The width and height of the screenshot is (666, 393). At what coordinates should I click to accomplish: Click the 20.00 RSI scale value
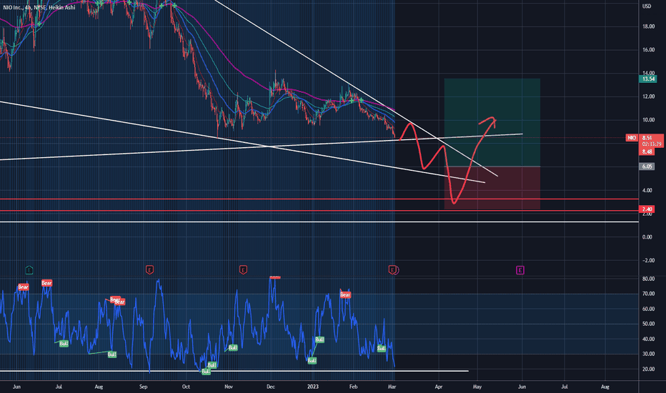648,369
